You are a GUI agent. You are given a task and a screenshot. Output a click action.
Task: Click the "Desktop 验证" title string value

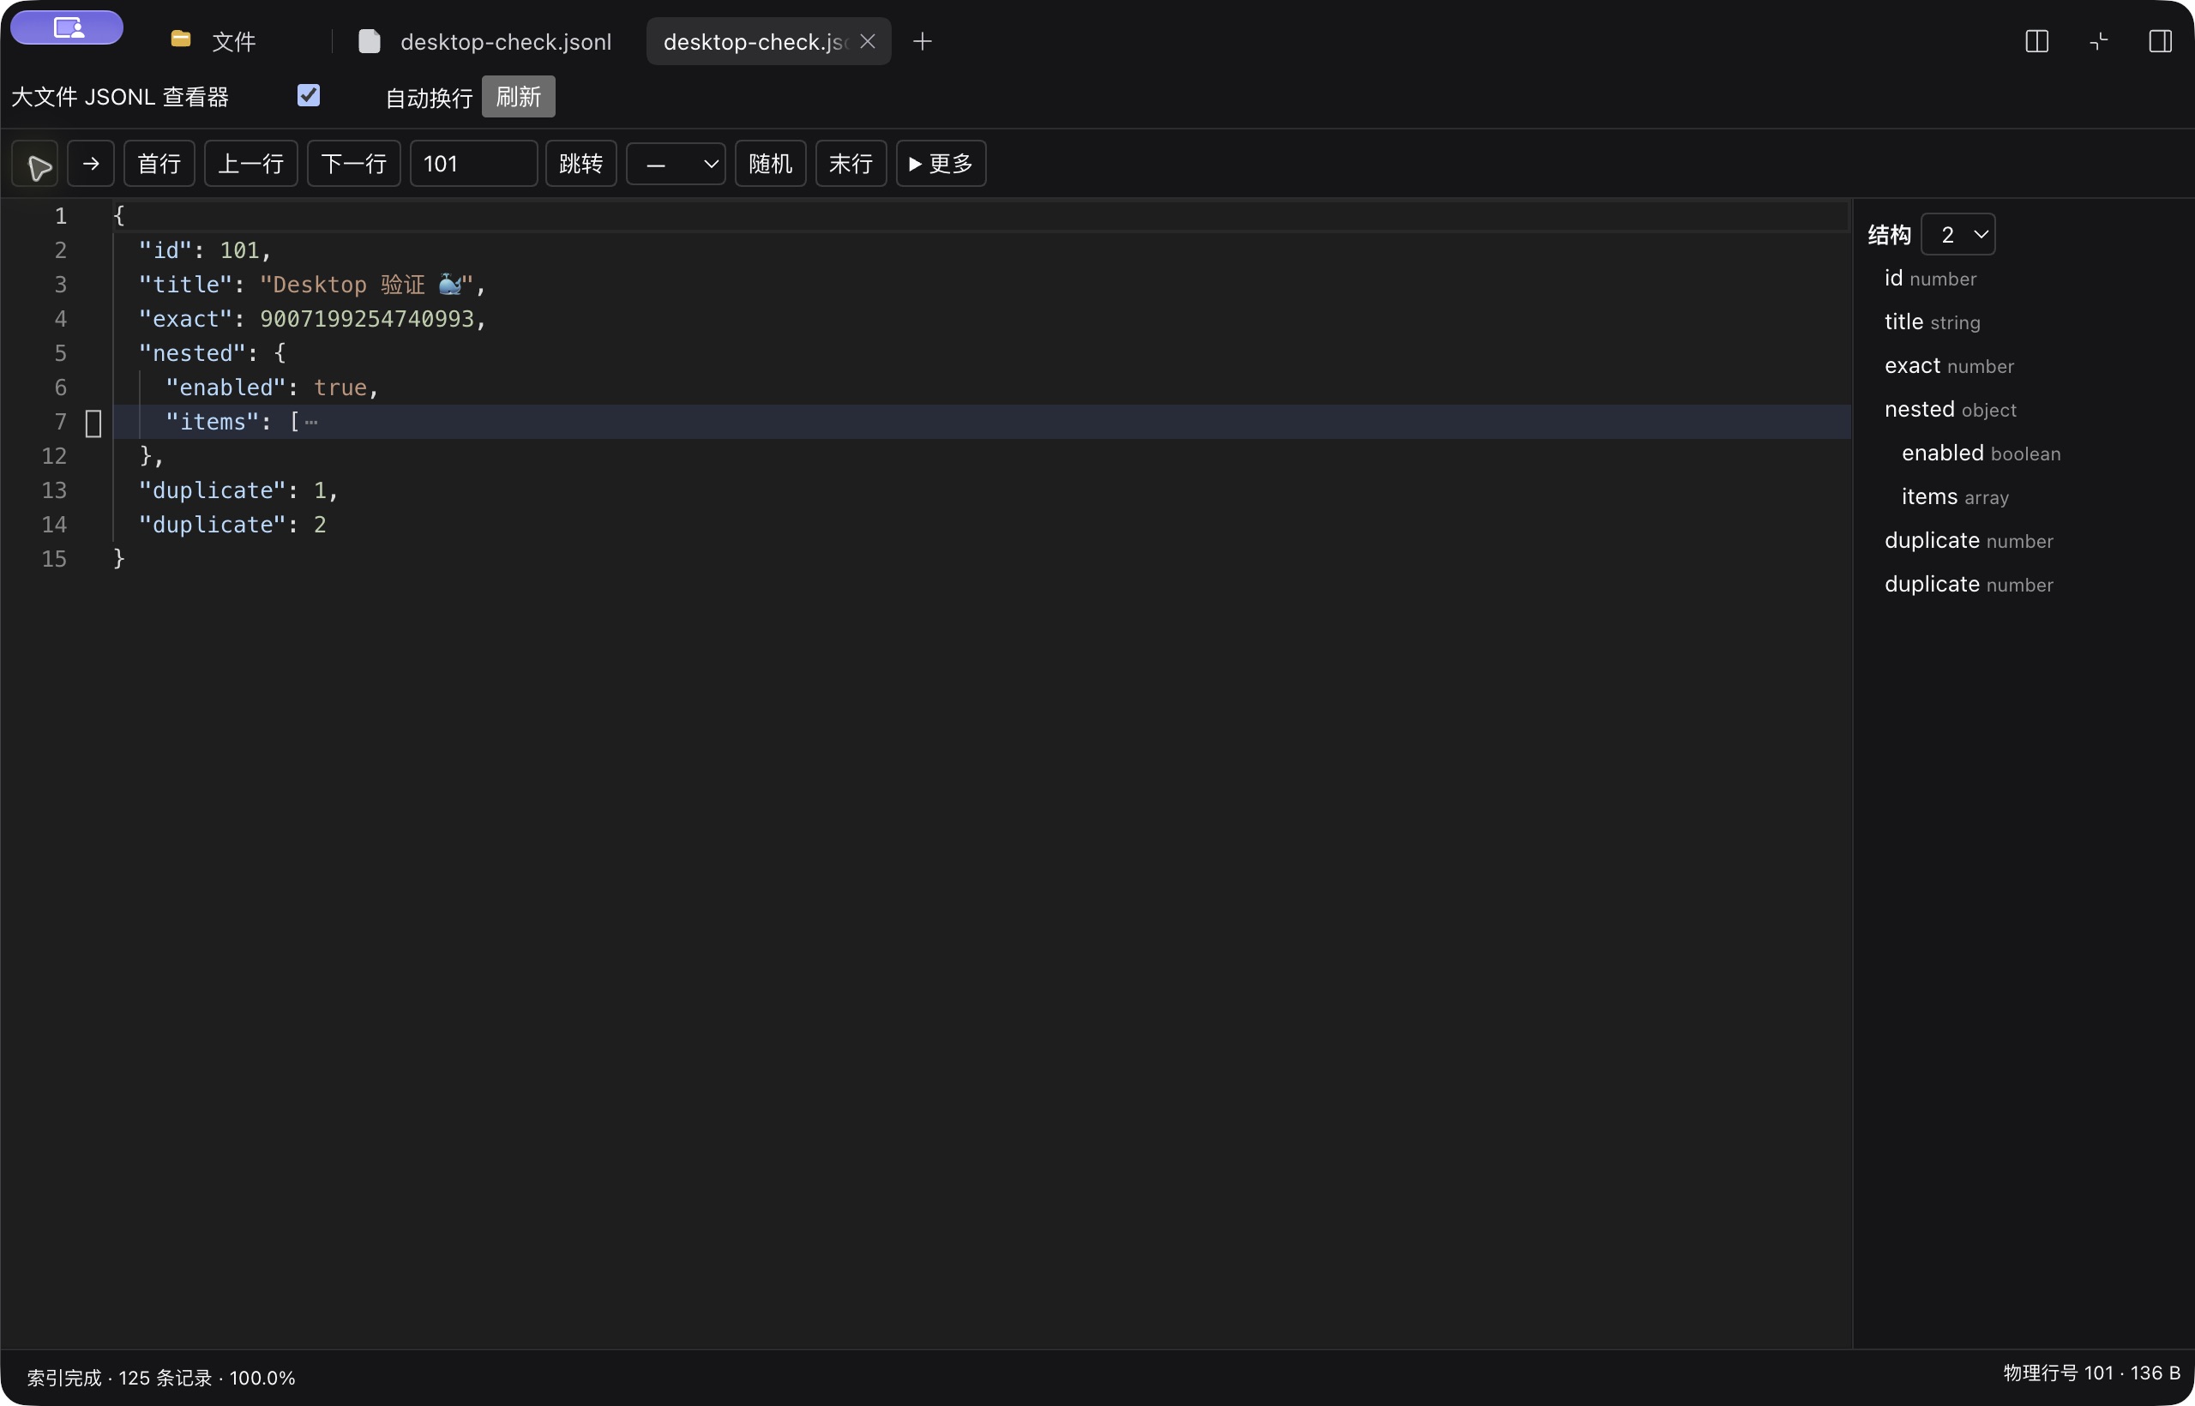point(365,285)
